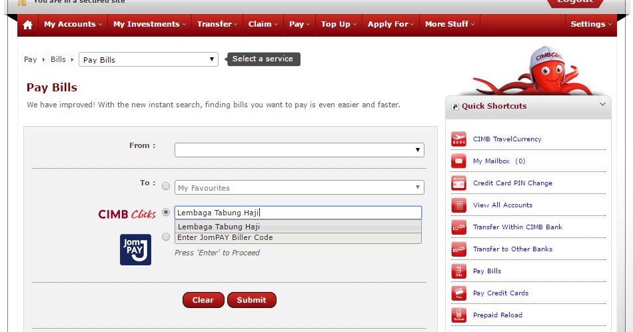The height and width of the screenshot is (332, 633).
Task: Click the JomPAY logo
Action: point(136,249)
